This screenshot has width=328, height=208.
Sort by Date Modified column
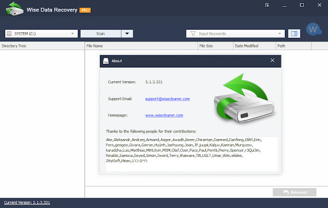tap(255, 46)
